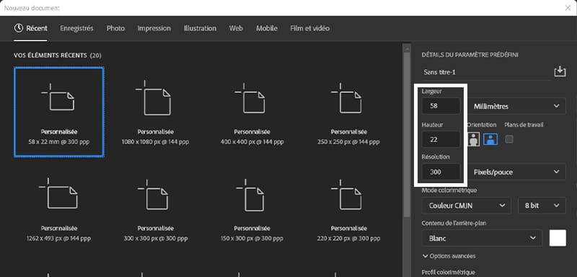
Task: Switch to the Récent tab
Action: [31, 28]
